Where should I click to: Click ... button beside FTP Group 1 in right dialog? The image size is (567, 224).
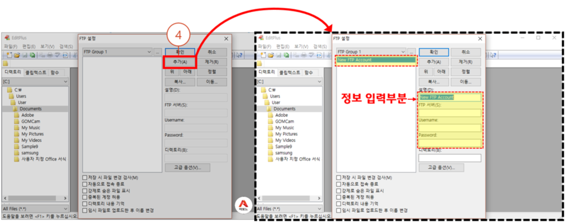411,52
